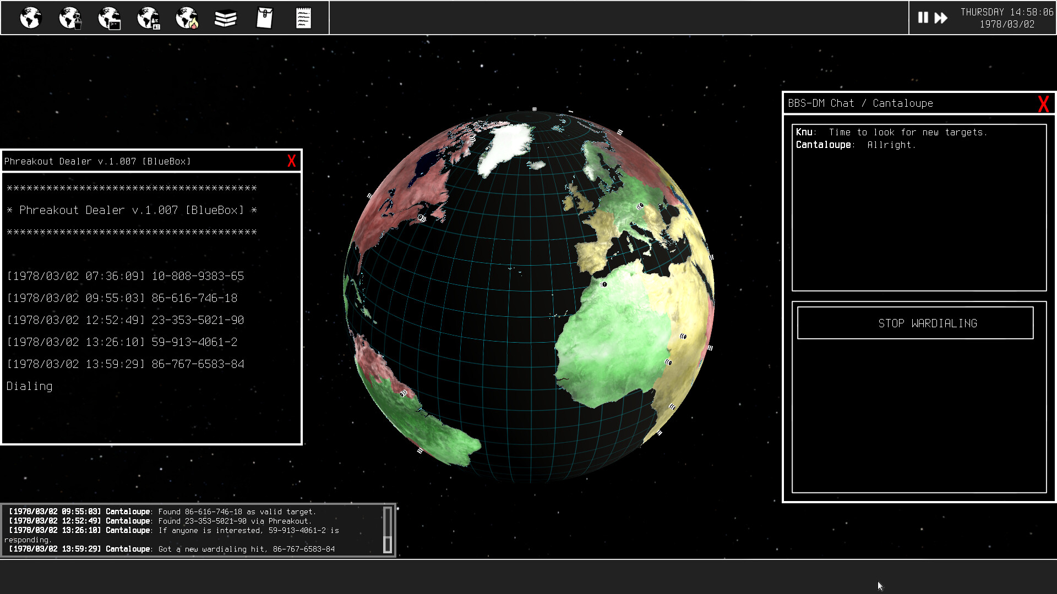1057x594 pixels.
Task: Open the notepad icon in the toolbar
Action: coord(303,18)
